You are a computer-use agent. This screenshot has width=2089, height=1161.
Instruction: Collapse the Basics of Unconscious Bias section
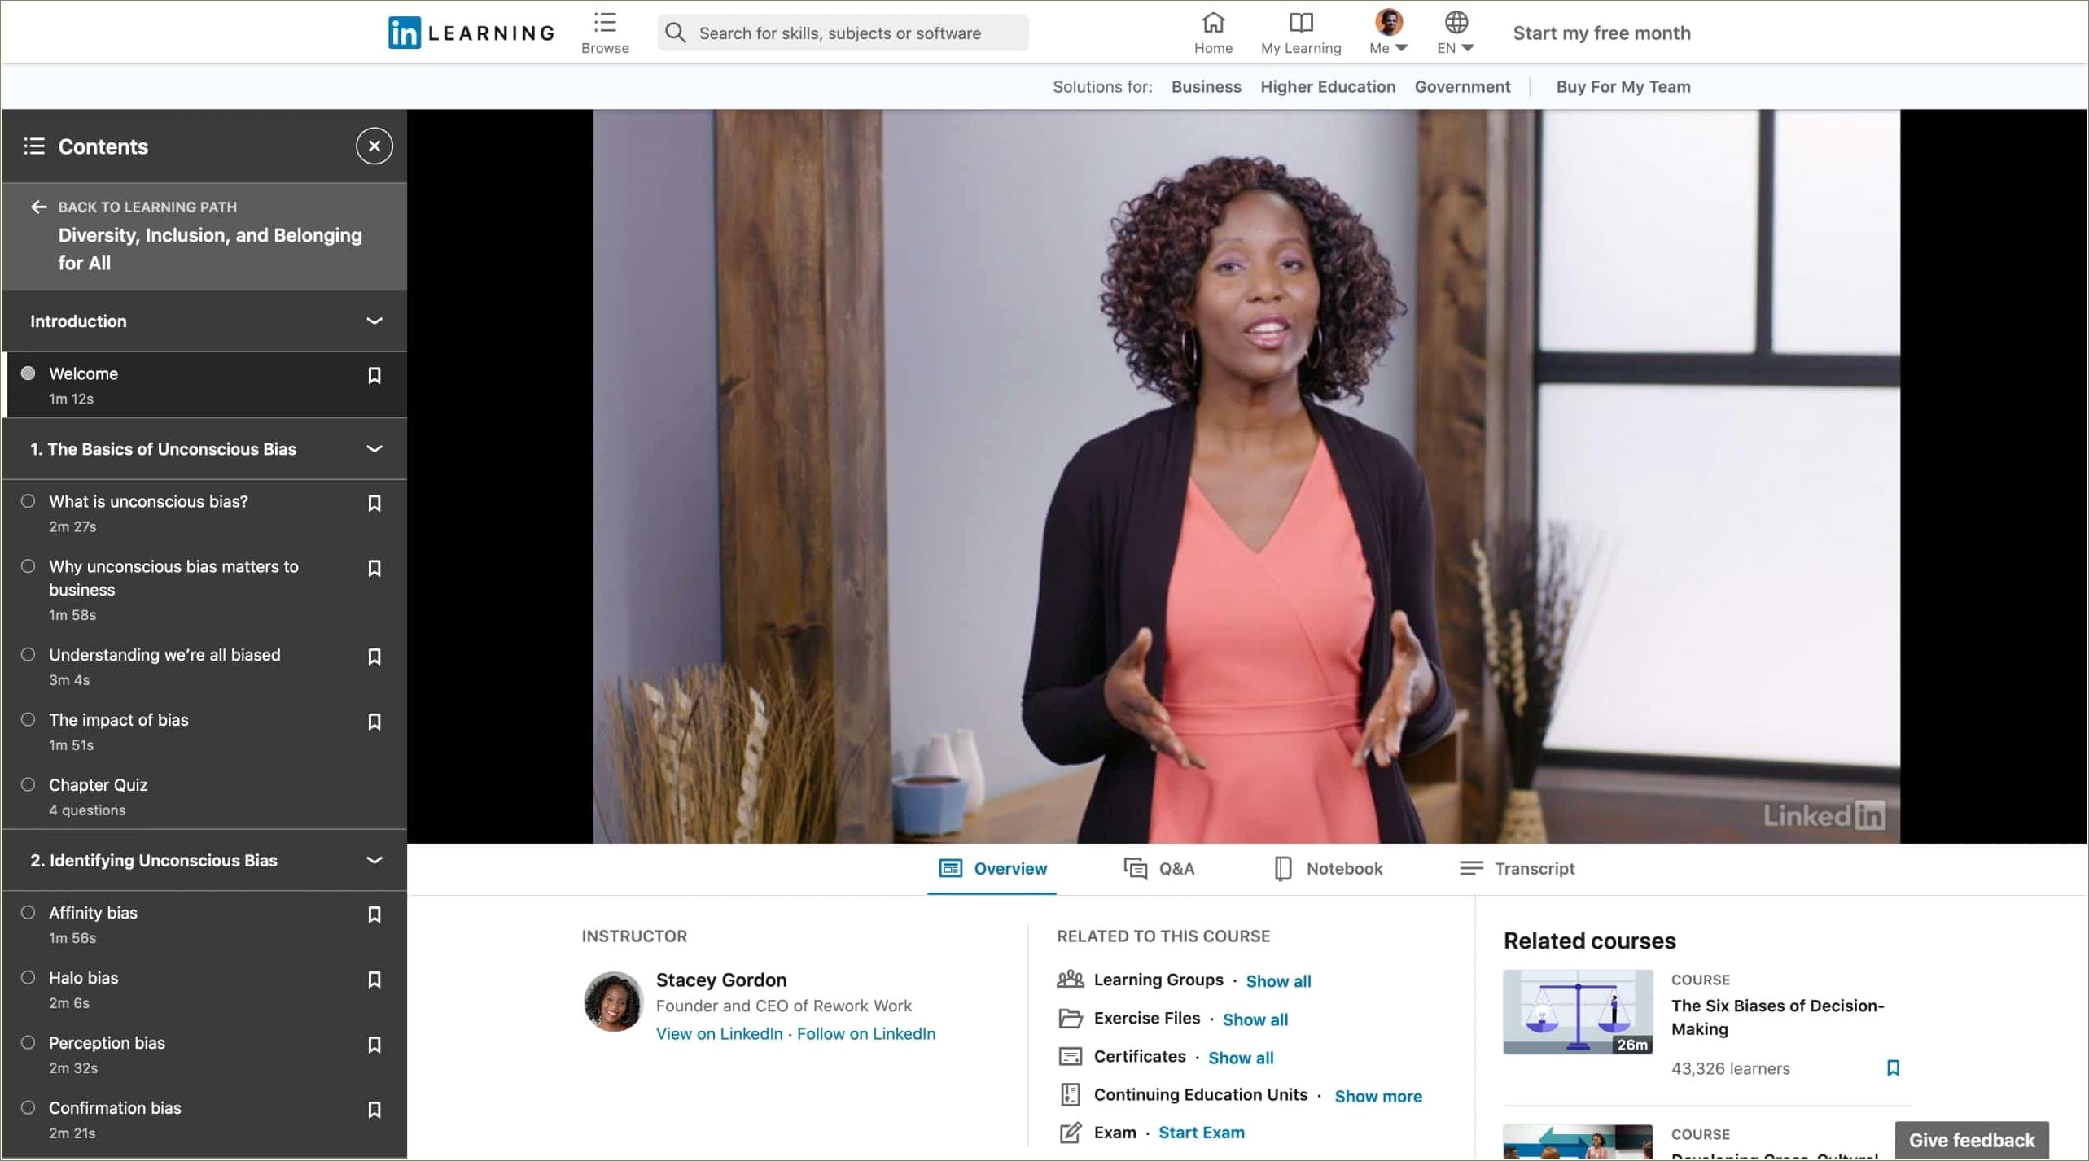coord(374,449)
